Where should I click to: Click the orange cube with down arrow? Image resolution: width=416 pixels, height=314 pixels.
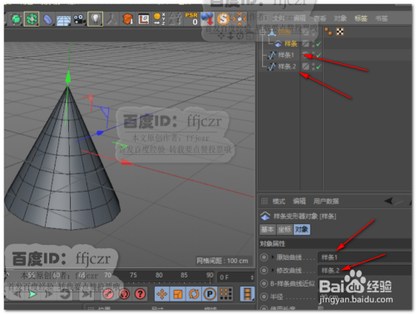click(128, 19)
